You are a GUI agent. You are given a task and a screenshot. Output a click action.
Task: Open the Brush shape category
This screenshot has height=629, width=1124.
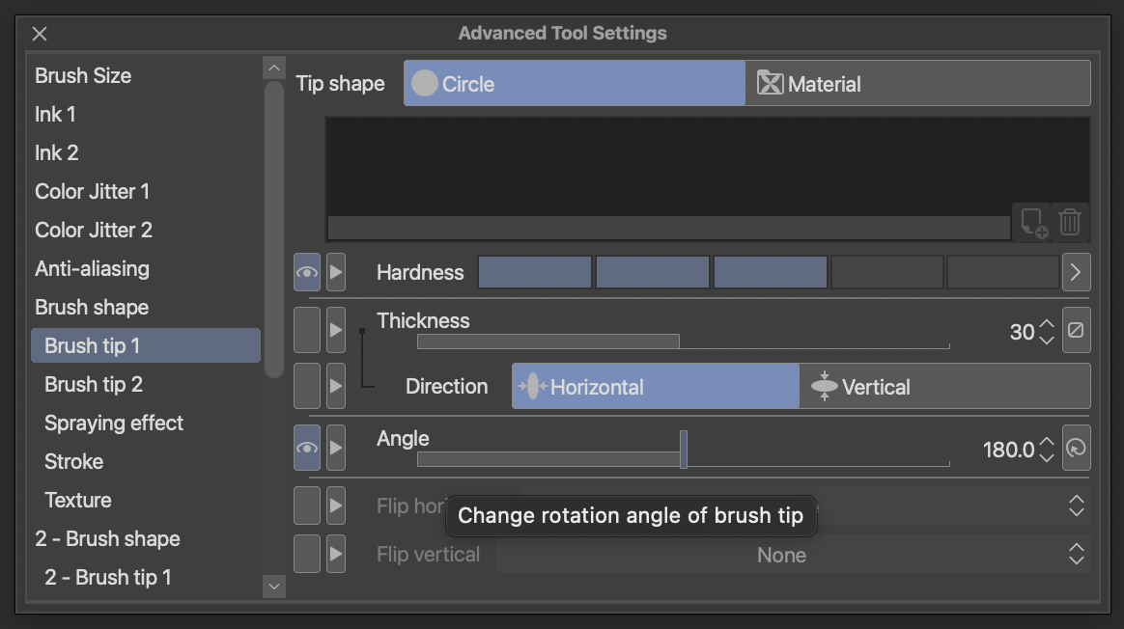[x=146, y=308]
